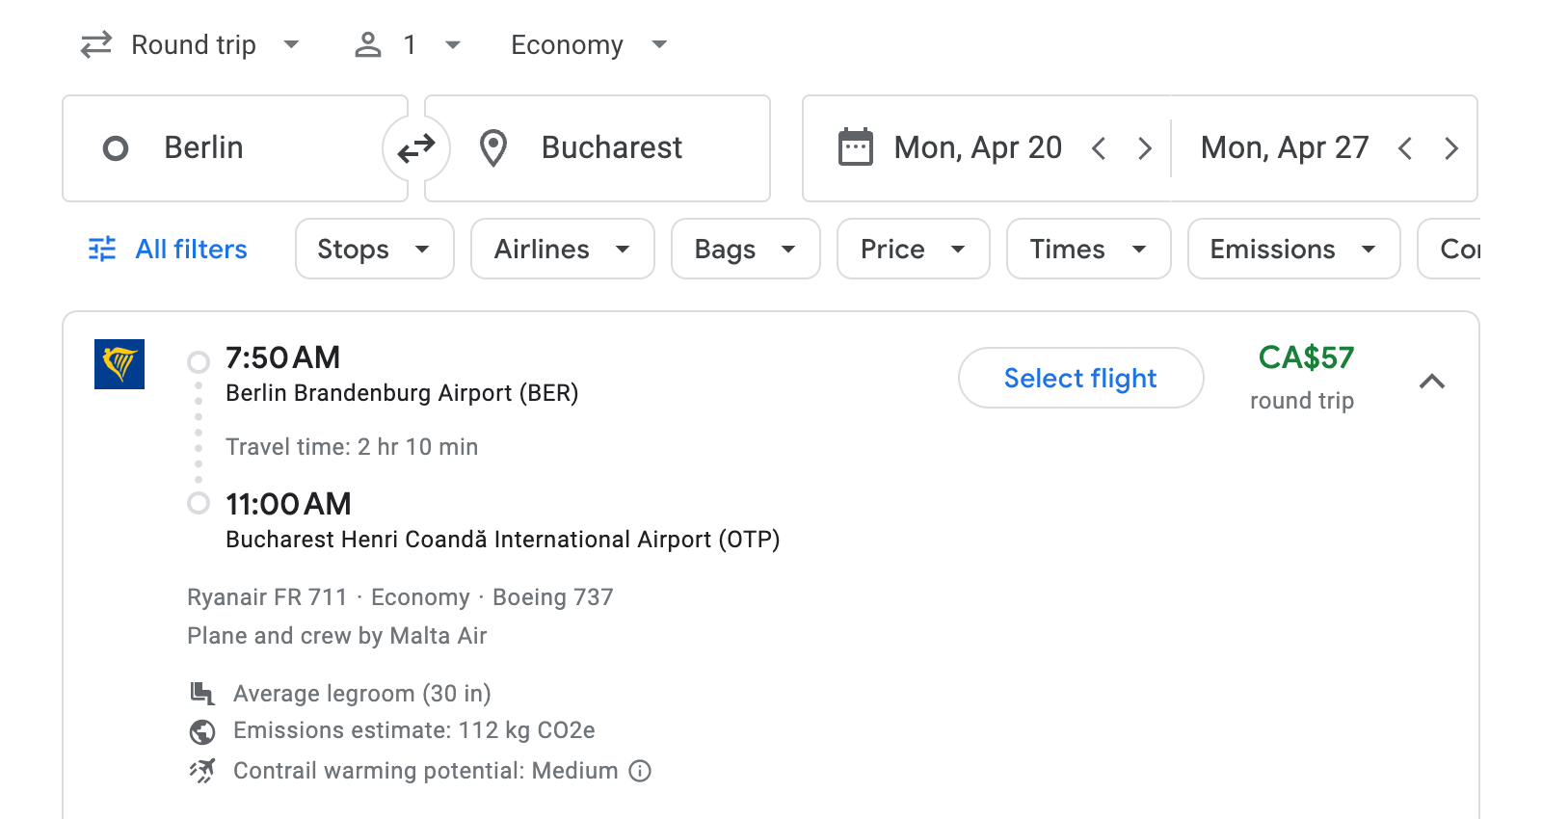The image size is (1542, 819).
Task: Open the Economy cabin class dropdown
Action: pos(589,44)
